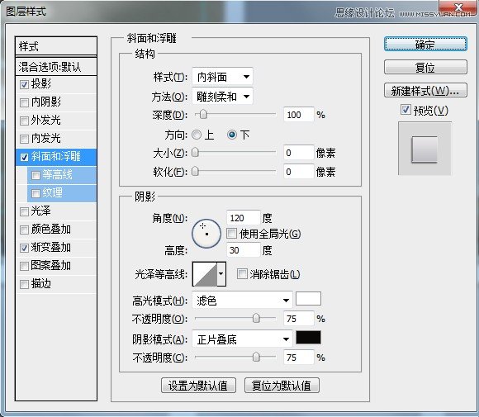Open the white highlight color swatch
This screenshot has width=479, height=417.
pos(308,298)
